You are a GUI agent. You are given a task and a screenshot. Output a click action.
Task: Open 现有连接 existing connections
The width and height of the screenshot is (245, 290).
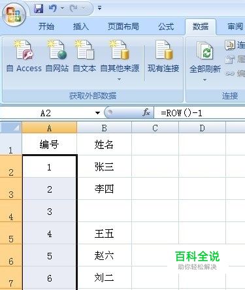point(163,57)
